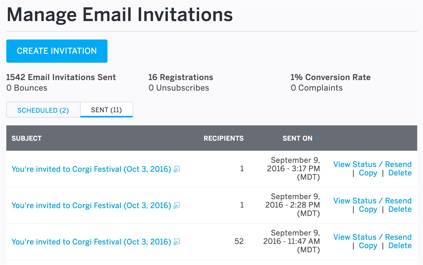Image resolution: width=423 pixels, height=265 pixels.
Task: Delete the invitation sent at 3:17 PM
Action: (400, 173)
